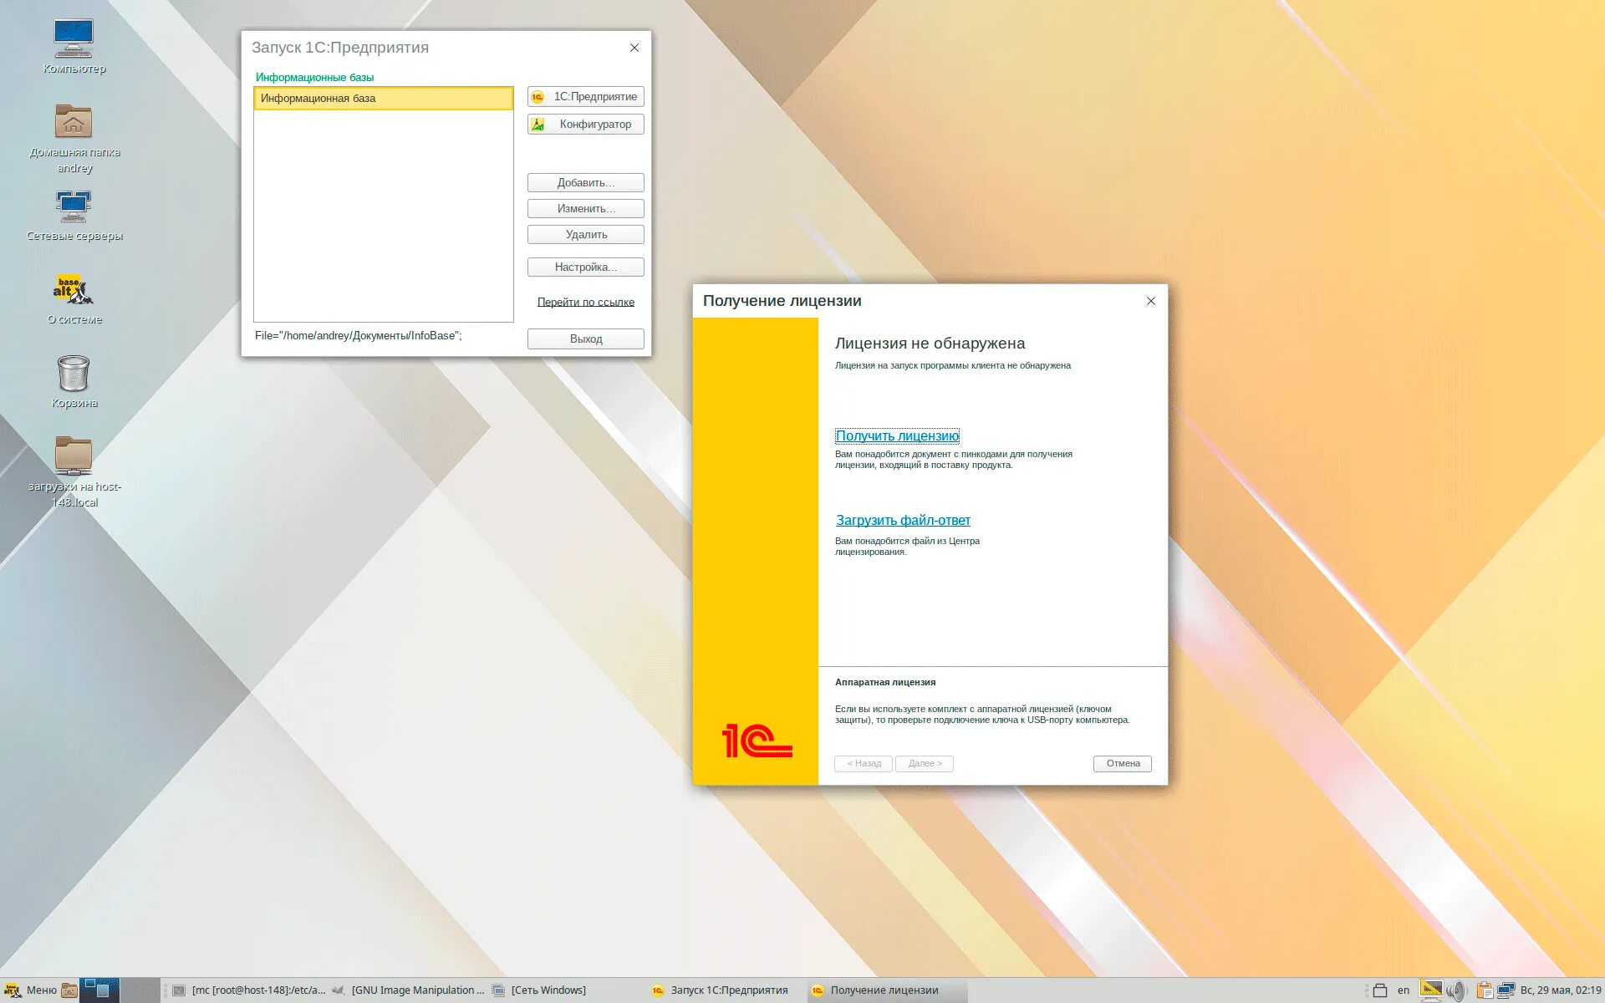Click the network connection tray icon
The height and width of the screenshot is (1003, 1605).
click(1506, 990)
